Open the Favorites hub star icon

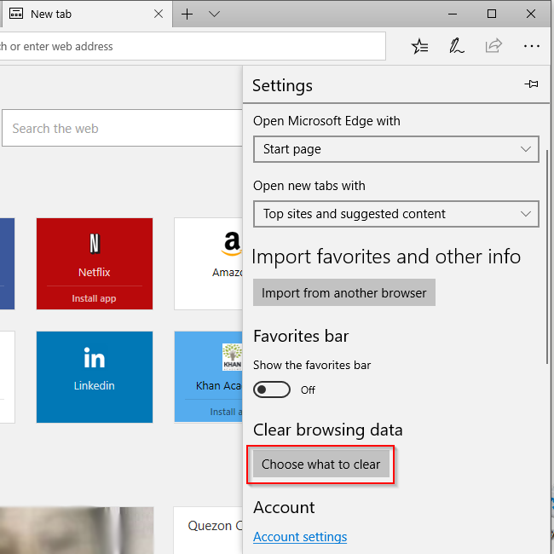[x=419, y=46]
